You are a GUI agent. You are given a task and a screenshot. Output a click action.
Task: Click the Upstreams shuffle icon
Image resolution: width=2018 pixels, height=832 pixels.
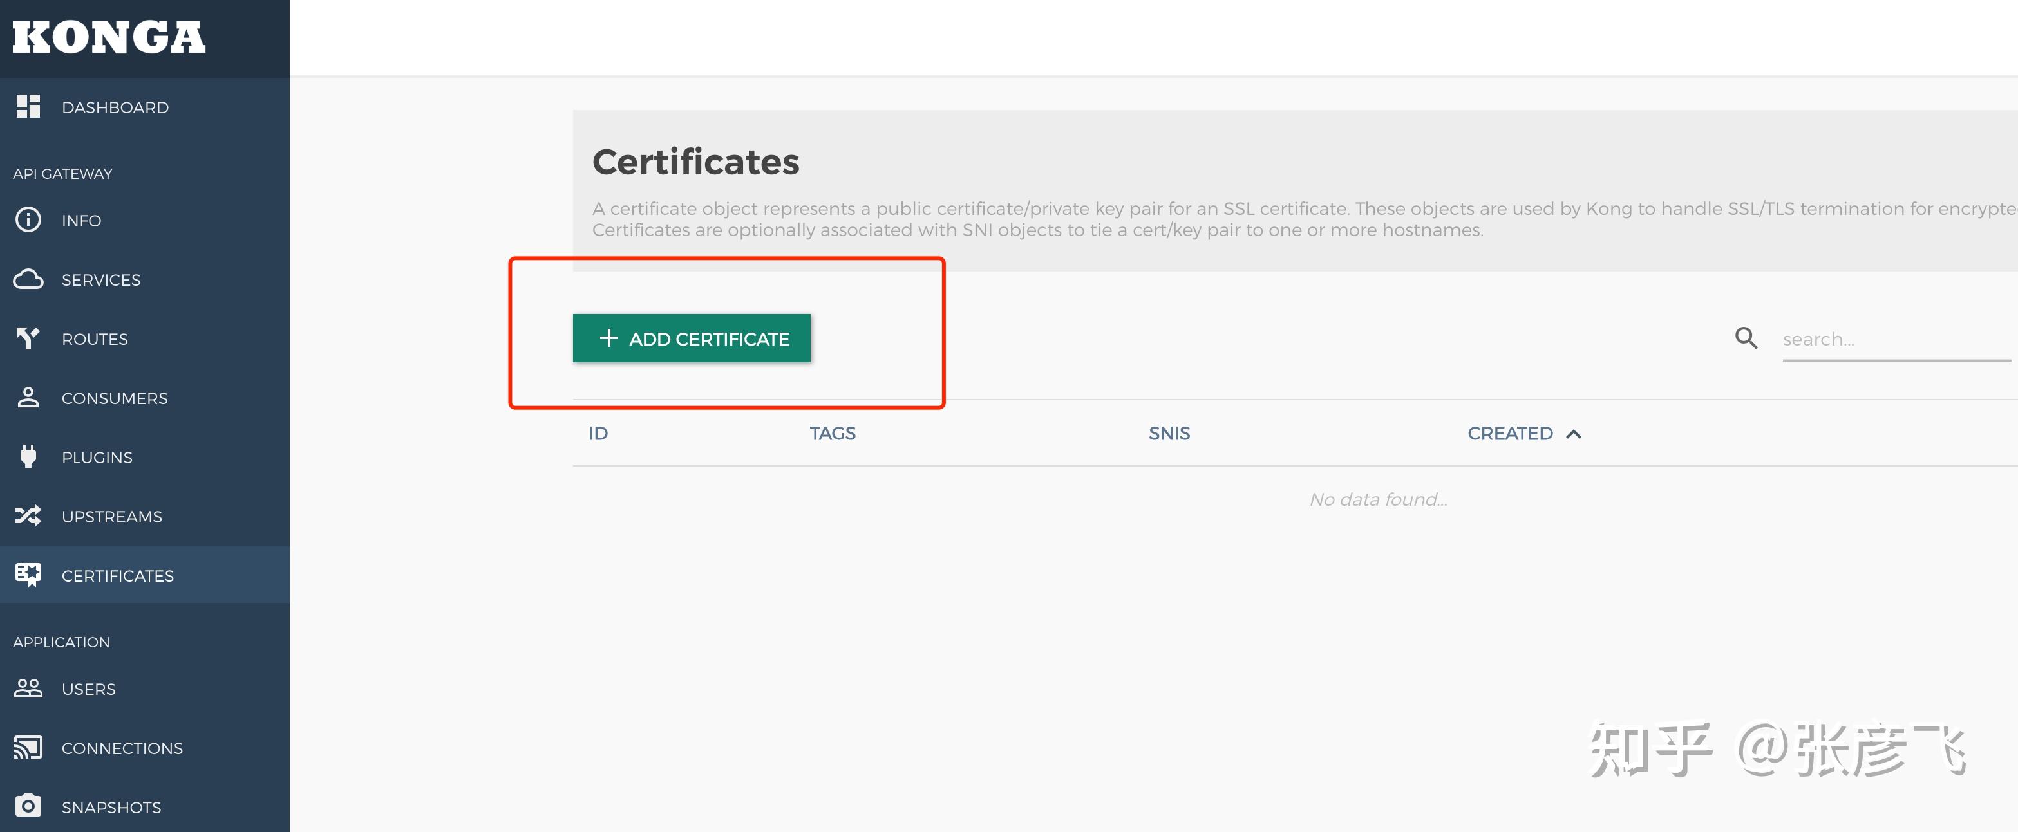click(x=28, y=516)
